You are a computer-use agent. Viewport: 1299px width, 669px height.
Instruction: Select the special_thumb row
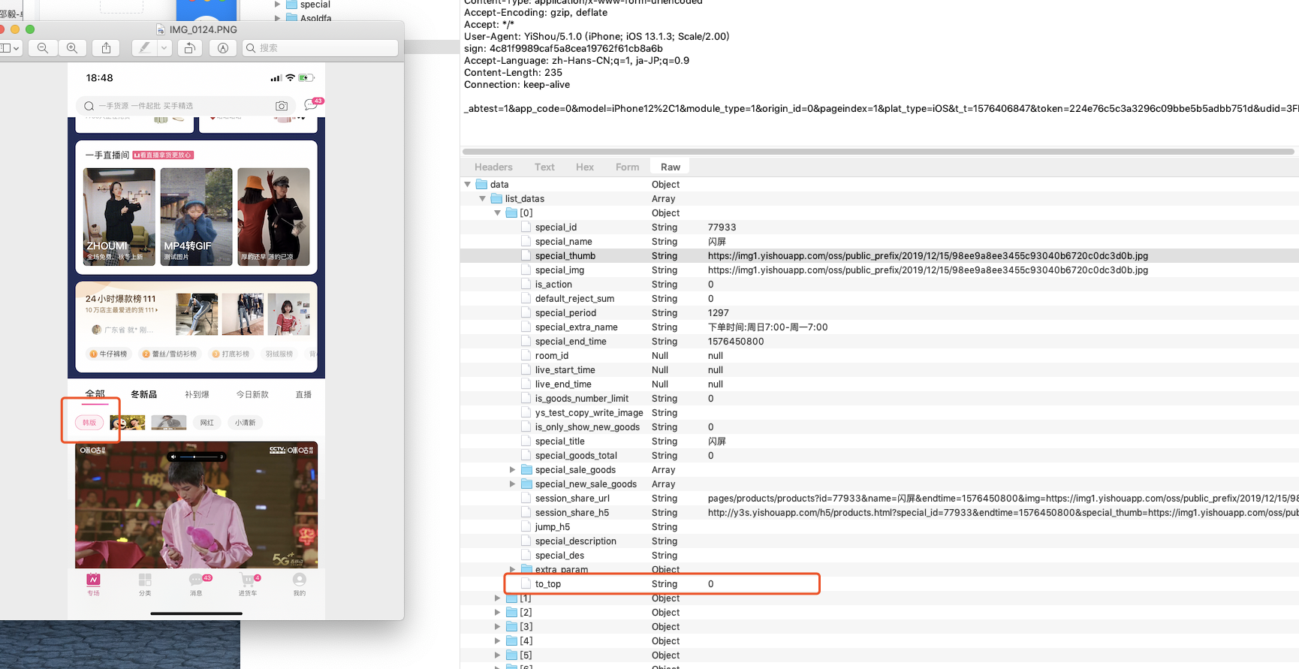coord(879,256)
